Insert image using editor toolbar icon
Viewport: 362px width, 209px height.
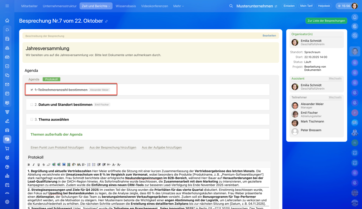pos(64,165)
